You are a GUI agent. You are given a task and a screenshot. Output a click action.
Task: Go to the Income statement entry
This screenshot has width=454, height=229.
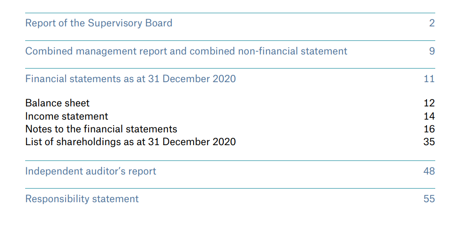click(67, 116)
